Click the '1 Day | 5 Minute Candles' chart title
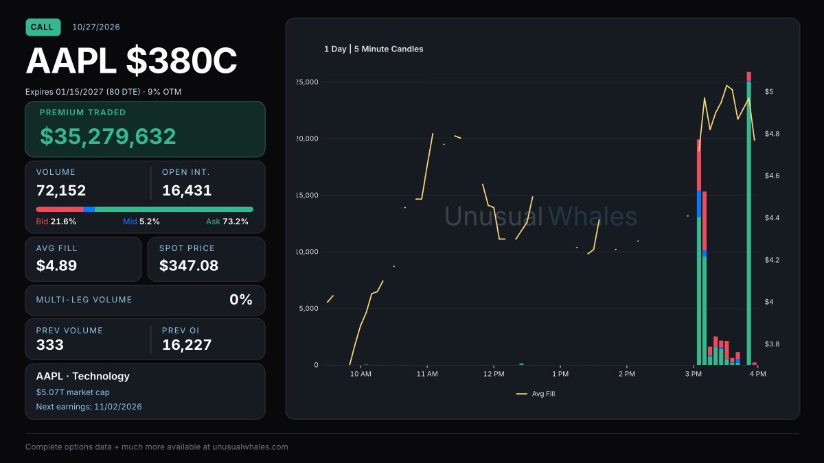Screen dimensions: 824x463 [x=374, y=49]
